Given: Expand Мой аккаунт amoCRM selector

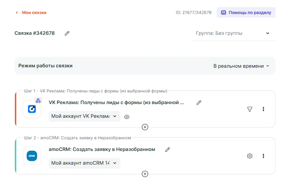Looking at the screenshot, I should tap(84, 163).
